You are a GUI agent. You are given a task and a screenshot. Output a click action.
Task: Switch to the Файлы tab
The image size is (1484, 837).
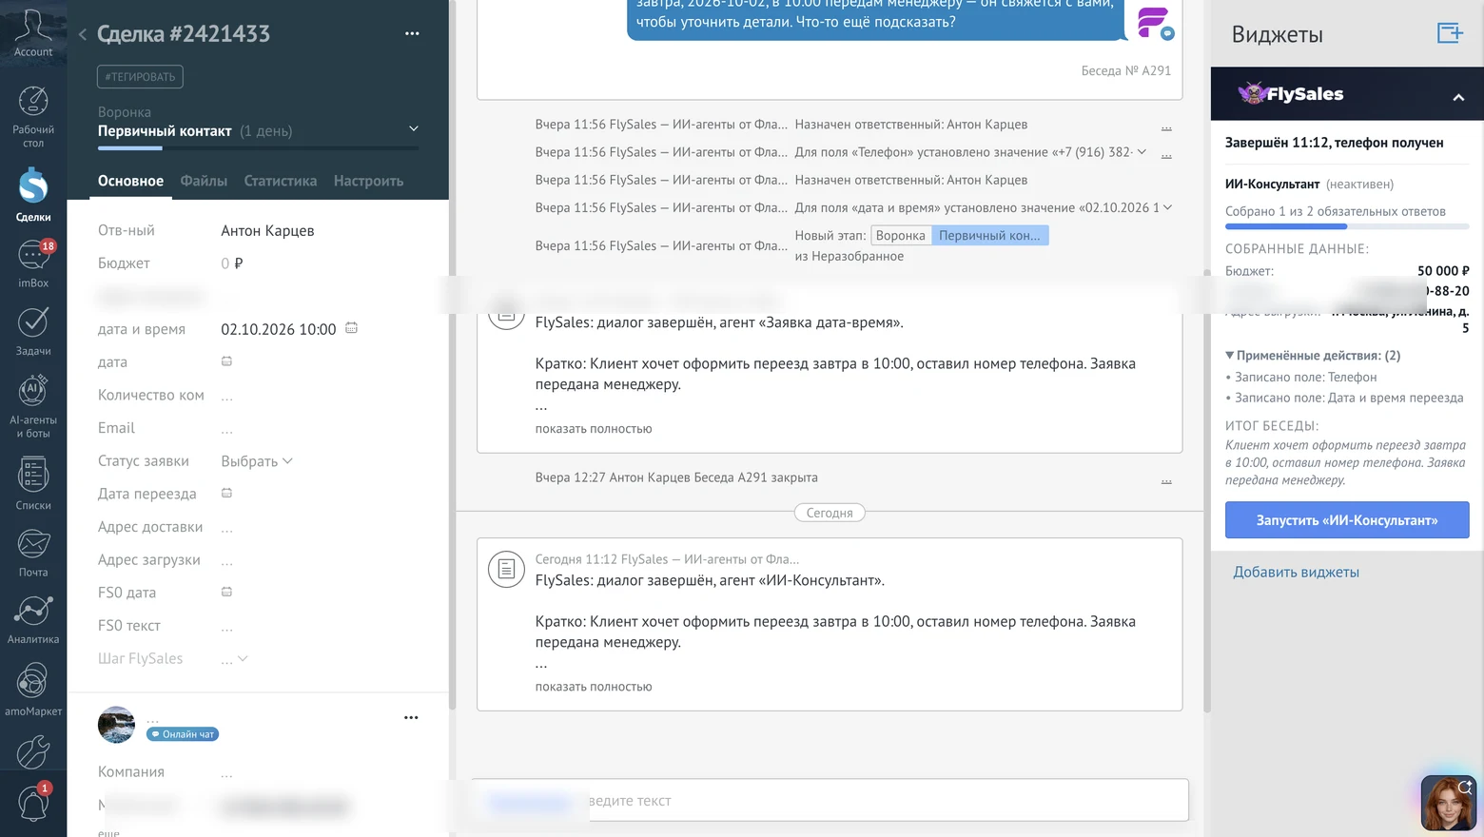click(204, 181)
